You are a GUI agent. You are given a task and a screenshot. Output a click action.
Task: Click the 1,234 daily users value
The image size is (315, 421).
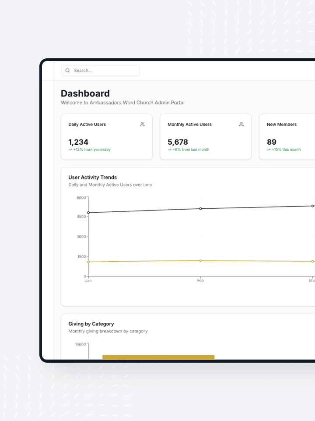click(x=78, y=142)
